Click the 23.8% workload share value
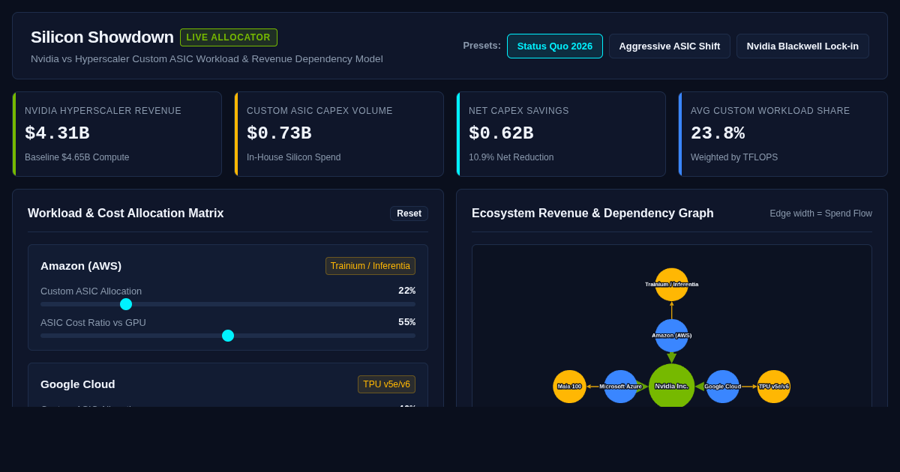 click(718, 133)
